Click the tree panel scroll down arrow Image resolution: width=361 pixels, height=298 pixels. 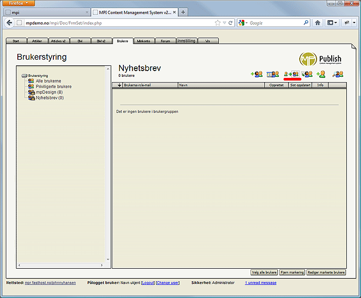pos(108,259)
